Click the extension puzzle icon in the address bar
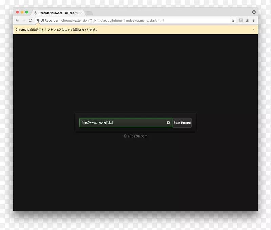Image resolution: width=271 pixels, height=230 pixels. [38, 20]
